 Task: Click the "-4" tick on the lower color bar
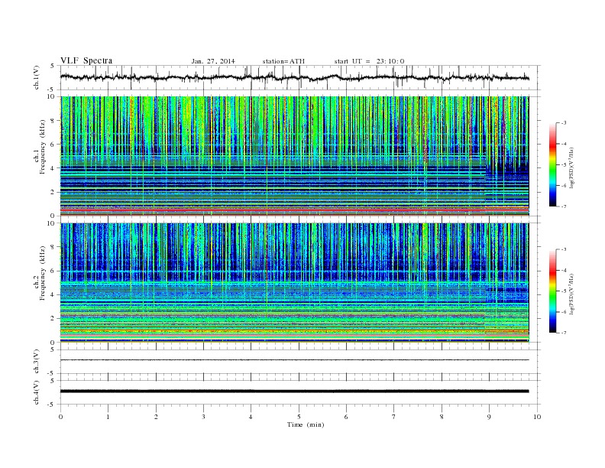[x=563, y=270]
